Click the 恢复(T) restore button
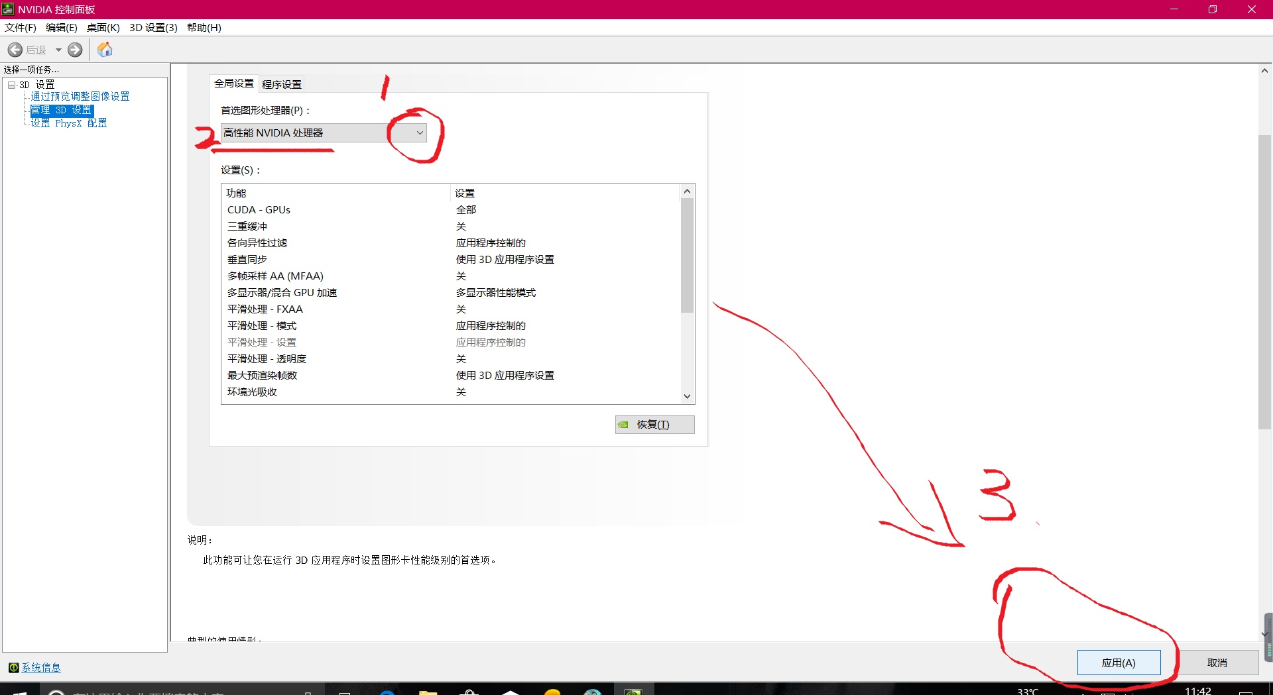The image size is (1273, 695). pyautogui.click(x=655, y=425)
